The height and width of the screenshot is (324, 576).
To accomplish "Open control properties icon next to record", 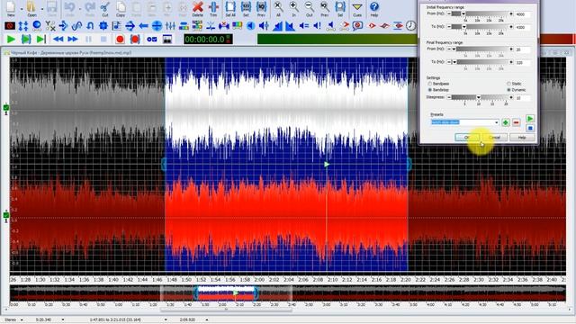I will click(x=152, y=39).
